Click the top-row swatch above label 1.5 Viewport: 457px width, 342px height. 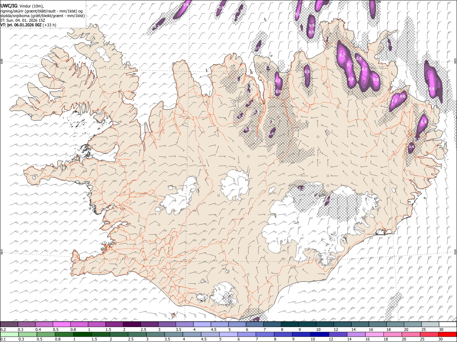pyautogui.click(x=114, y=324)
